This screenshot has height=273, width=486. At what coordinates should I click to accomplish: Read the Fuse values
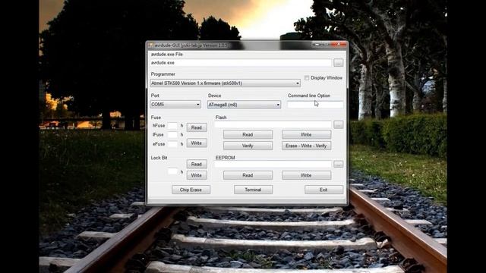tap(197, 127)
